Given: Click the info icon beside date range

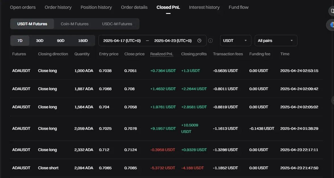Looking at the screenshot, I should [x=210, y=41].
